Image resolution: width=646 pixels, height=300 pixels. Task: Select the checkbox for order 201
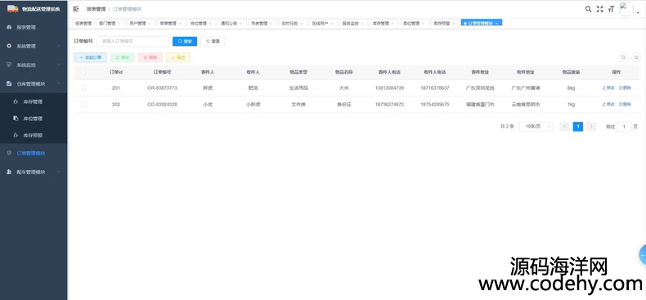tap(83, 87)
